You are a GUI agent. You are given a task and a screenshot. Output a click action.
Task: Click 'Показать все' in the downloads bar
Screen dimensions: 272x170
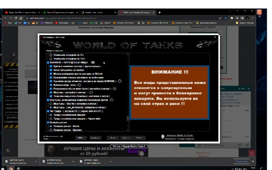(242, 161)
